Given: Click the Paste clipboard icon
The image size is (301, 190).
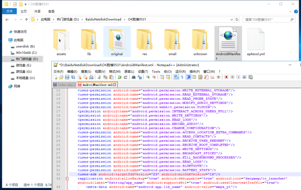Looking at the screenshot, I should click(111, 77).
